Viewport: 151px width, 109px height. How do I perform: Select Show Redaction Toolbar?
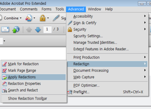(x=34, y=98)
